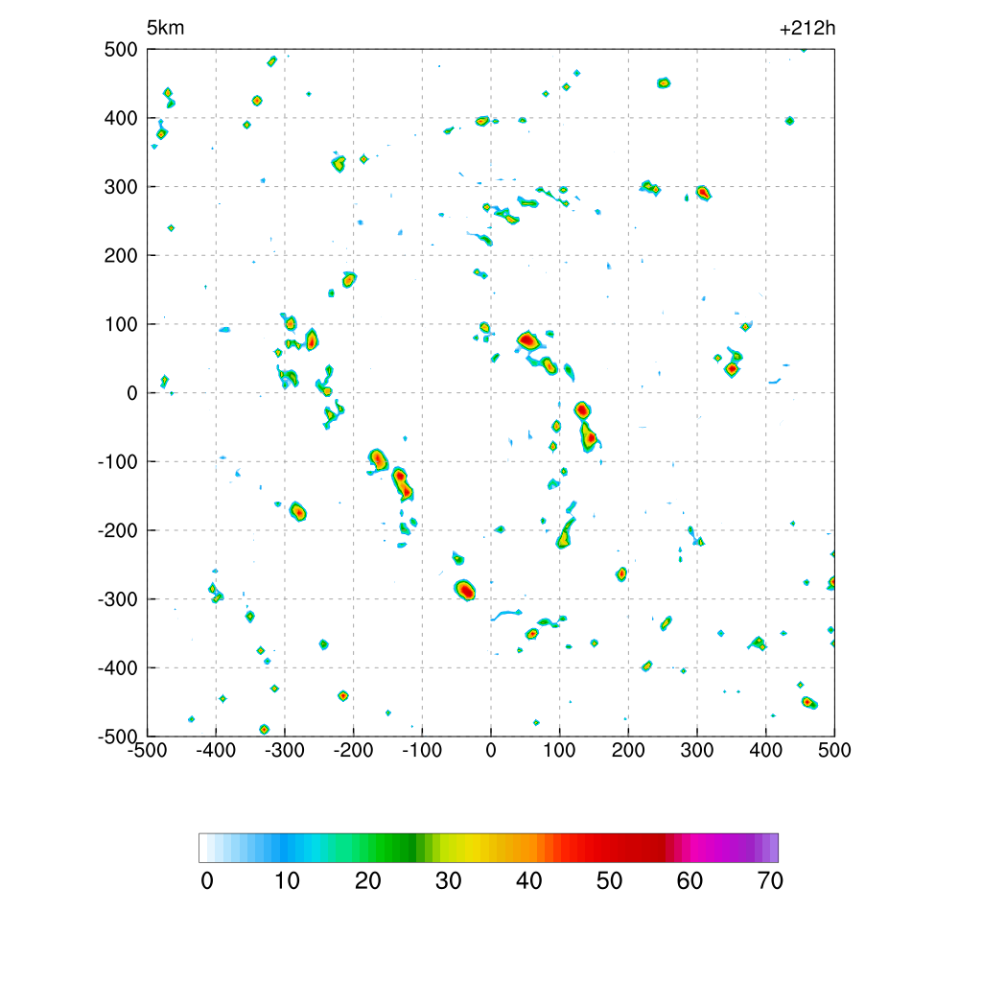
Task: Click the y-axis tick label "-400"
Action: coord(118,668)
